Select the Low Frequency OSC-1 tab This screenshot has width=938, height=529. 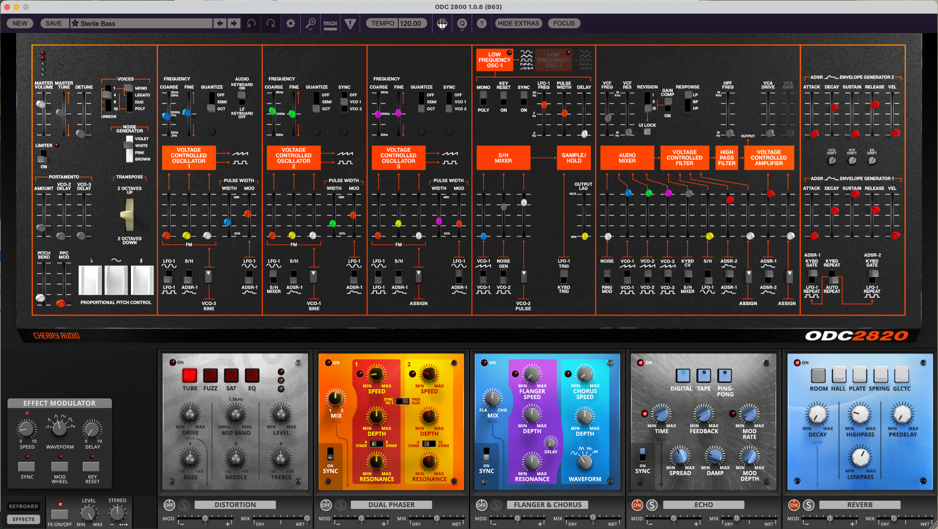point(495,60)
